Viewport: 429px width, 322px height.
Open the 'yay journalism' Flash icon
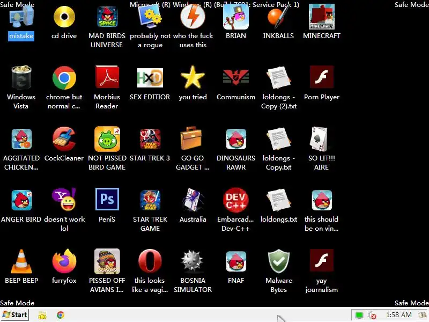[321, 260]
